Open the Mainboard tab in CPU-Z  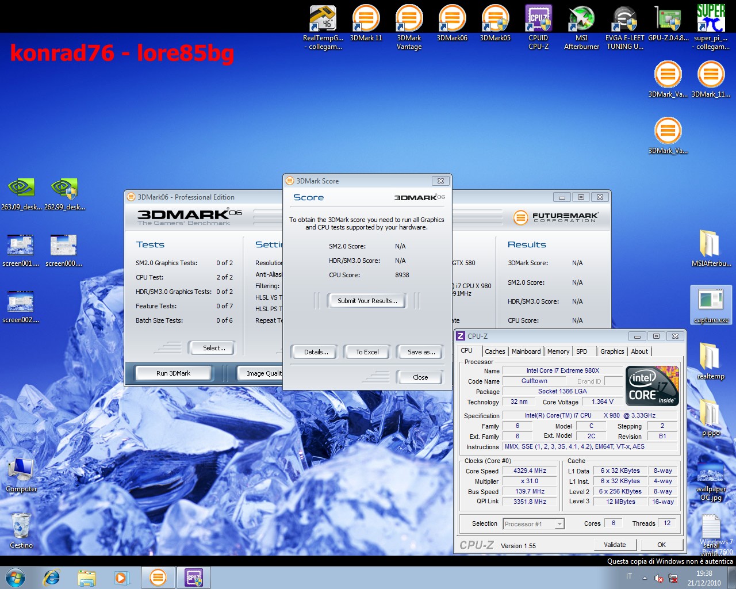click(x=526, y=351)
